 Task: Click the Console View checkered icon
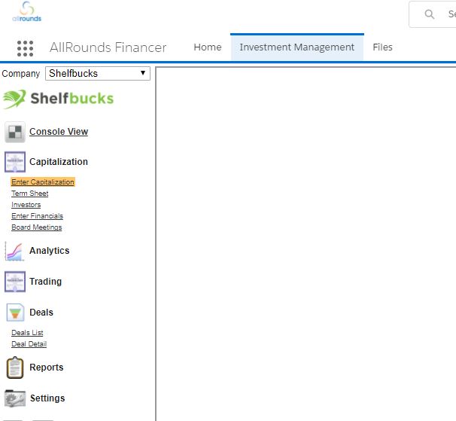[15, 132]
